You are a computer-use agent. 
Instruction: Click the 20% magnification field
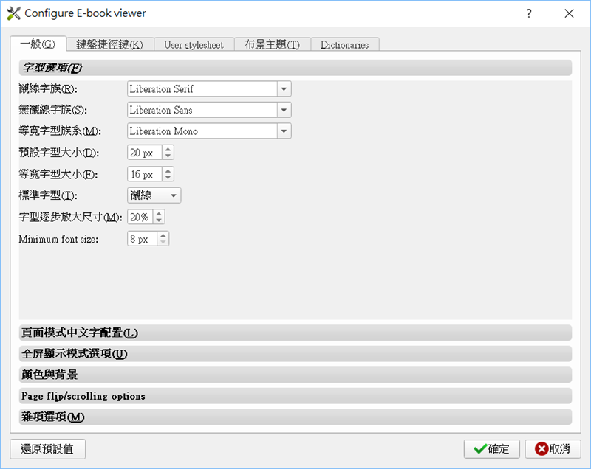(x=140, y=217)
